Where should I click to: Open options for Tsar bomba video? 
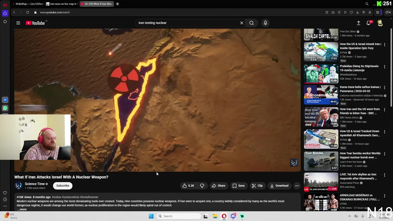(x=384, y=154)
